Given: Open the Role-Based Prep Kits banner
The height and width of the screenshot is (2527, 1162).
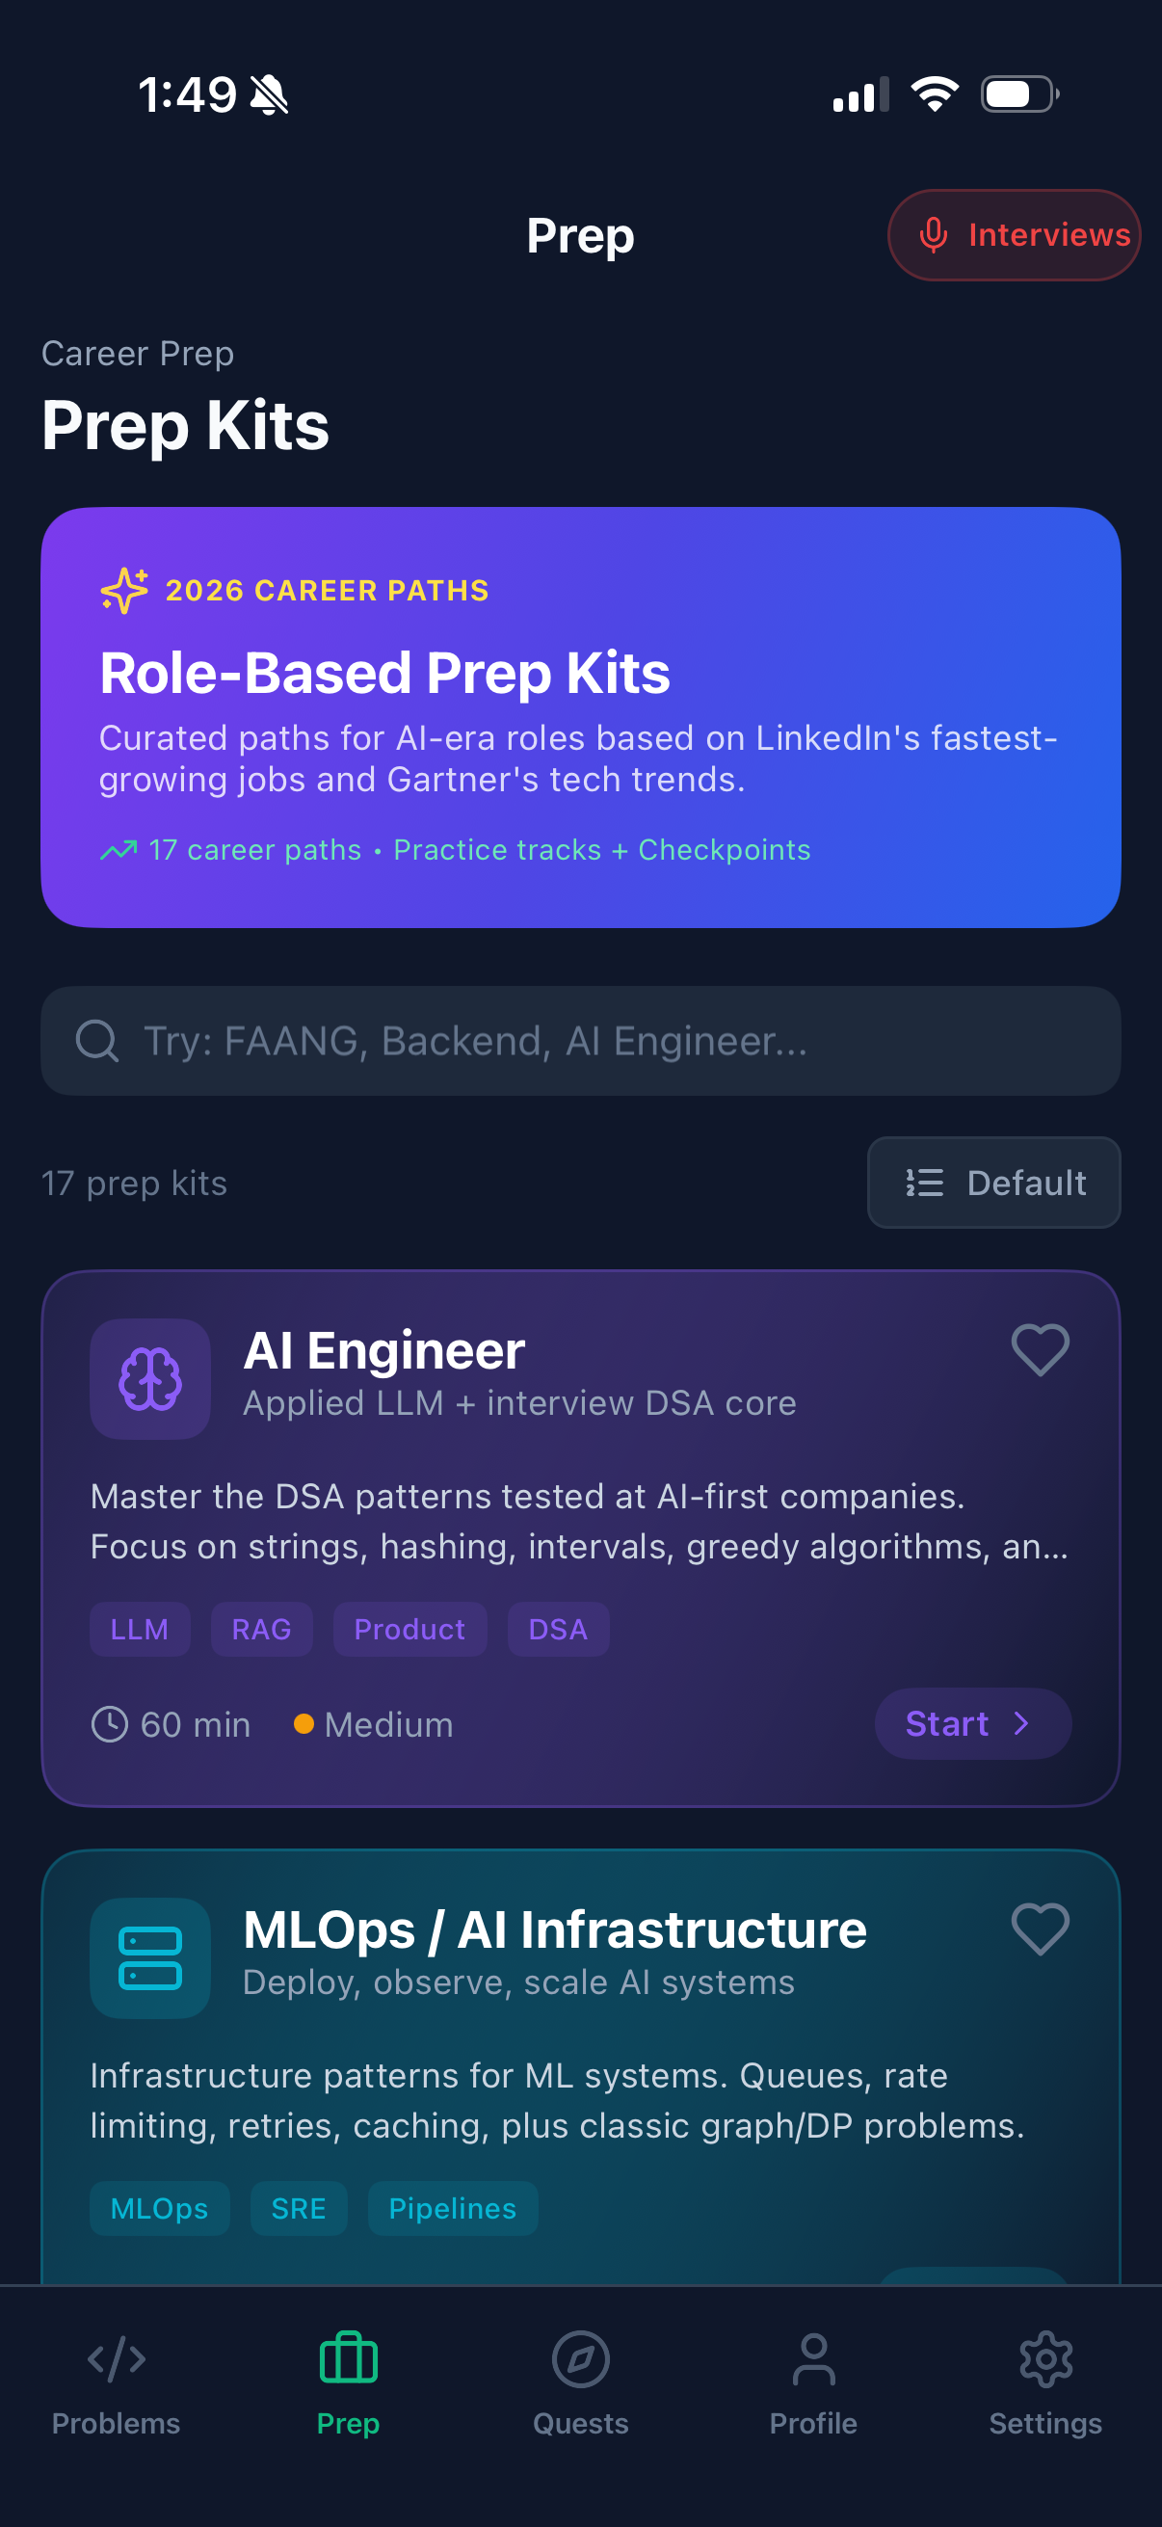Looking at the screenshot, I should (x=580, y=717).
